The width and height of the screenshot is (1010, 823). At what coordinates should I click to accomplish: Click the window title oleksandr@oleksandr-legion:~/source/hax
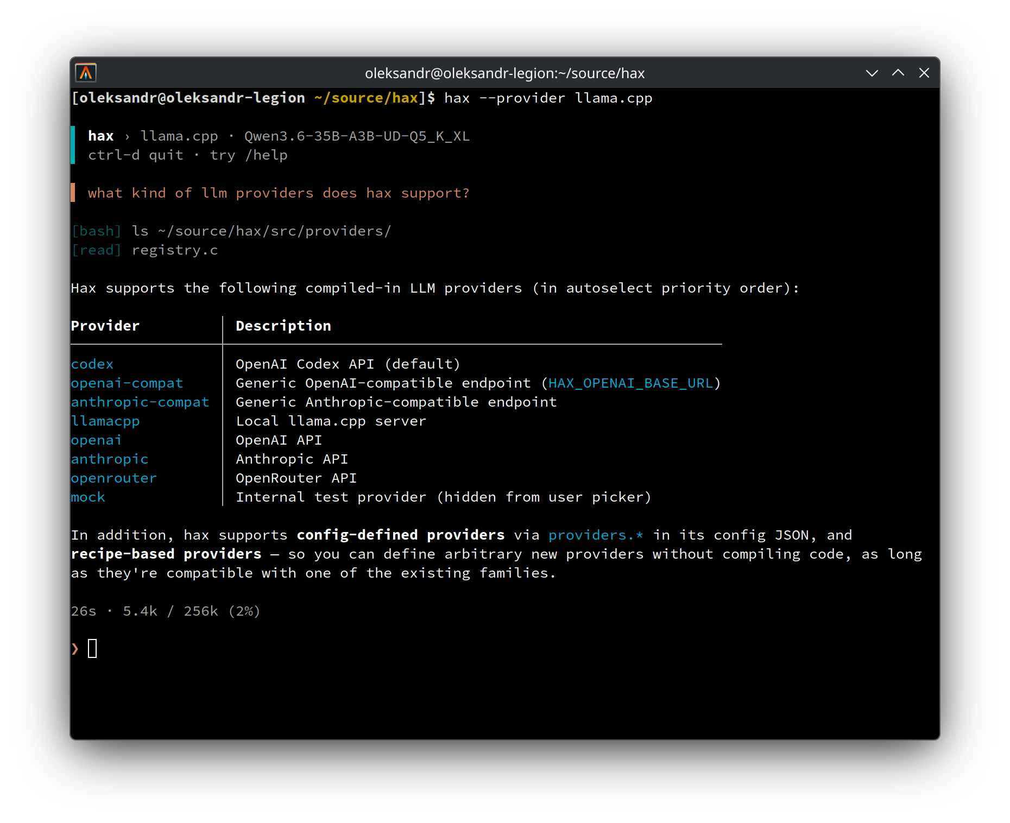[x=505, y=73]
